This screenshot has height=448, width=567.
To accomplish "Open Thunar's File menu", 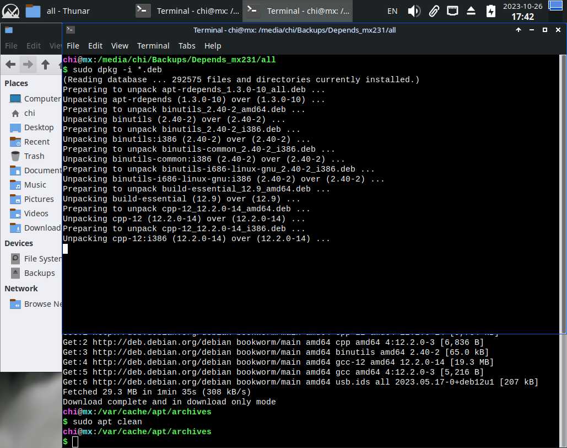I will 11,46.
